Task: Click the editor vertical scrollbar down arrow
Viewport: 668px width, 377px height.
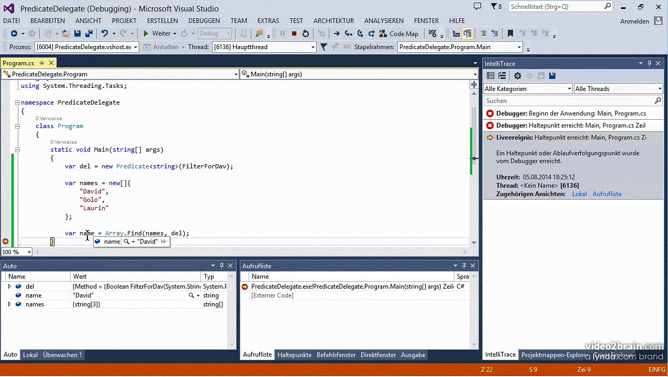Action: coord(474,243)
